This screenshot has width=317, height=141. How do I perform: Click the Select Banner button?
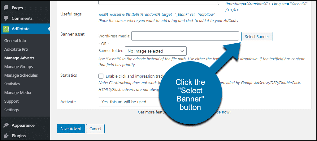(257, 36)
